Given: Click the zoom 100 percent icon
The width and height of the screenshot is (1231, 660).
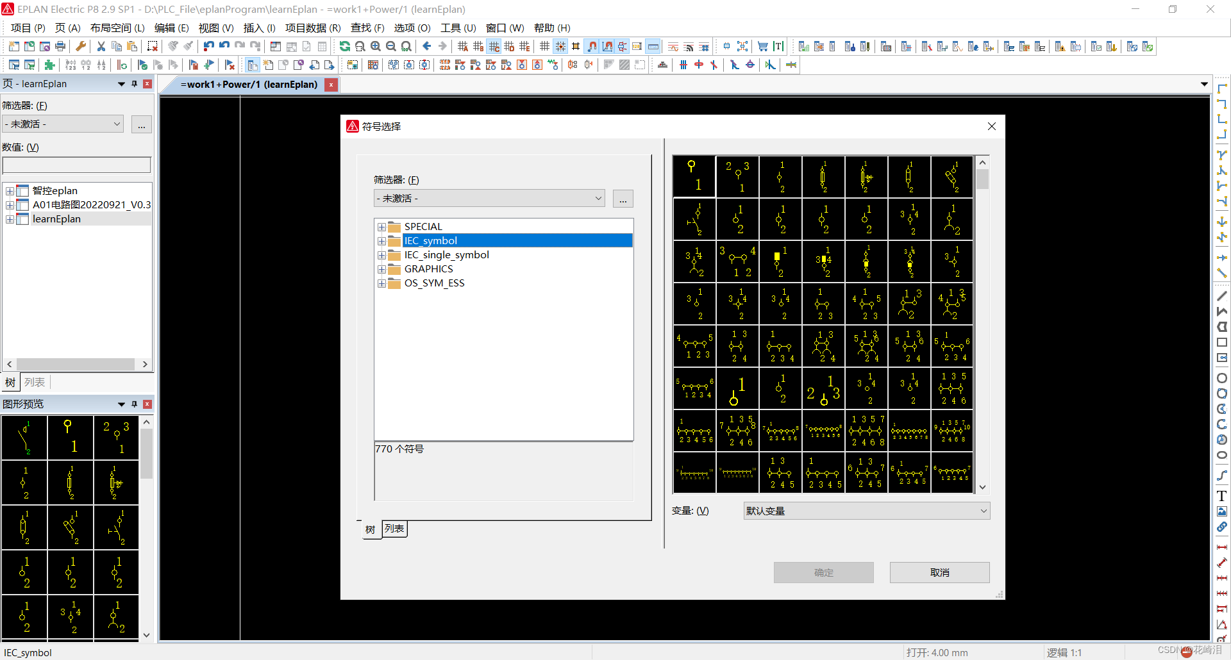Looking at the screenshot, I should point(406,46).
